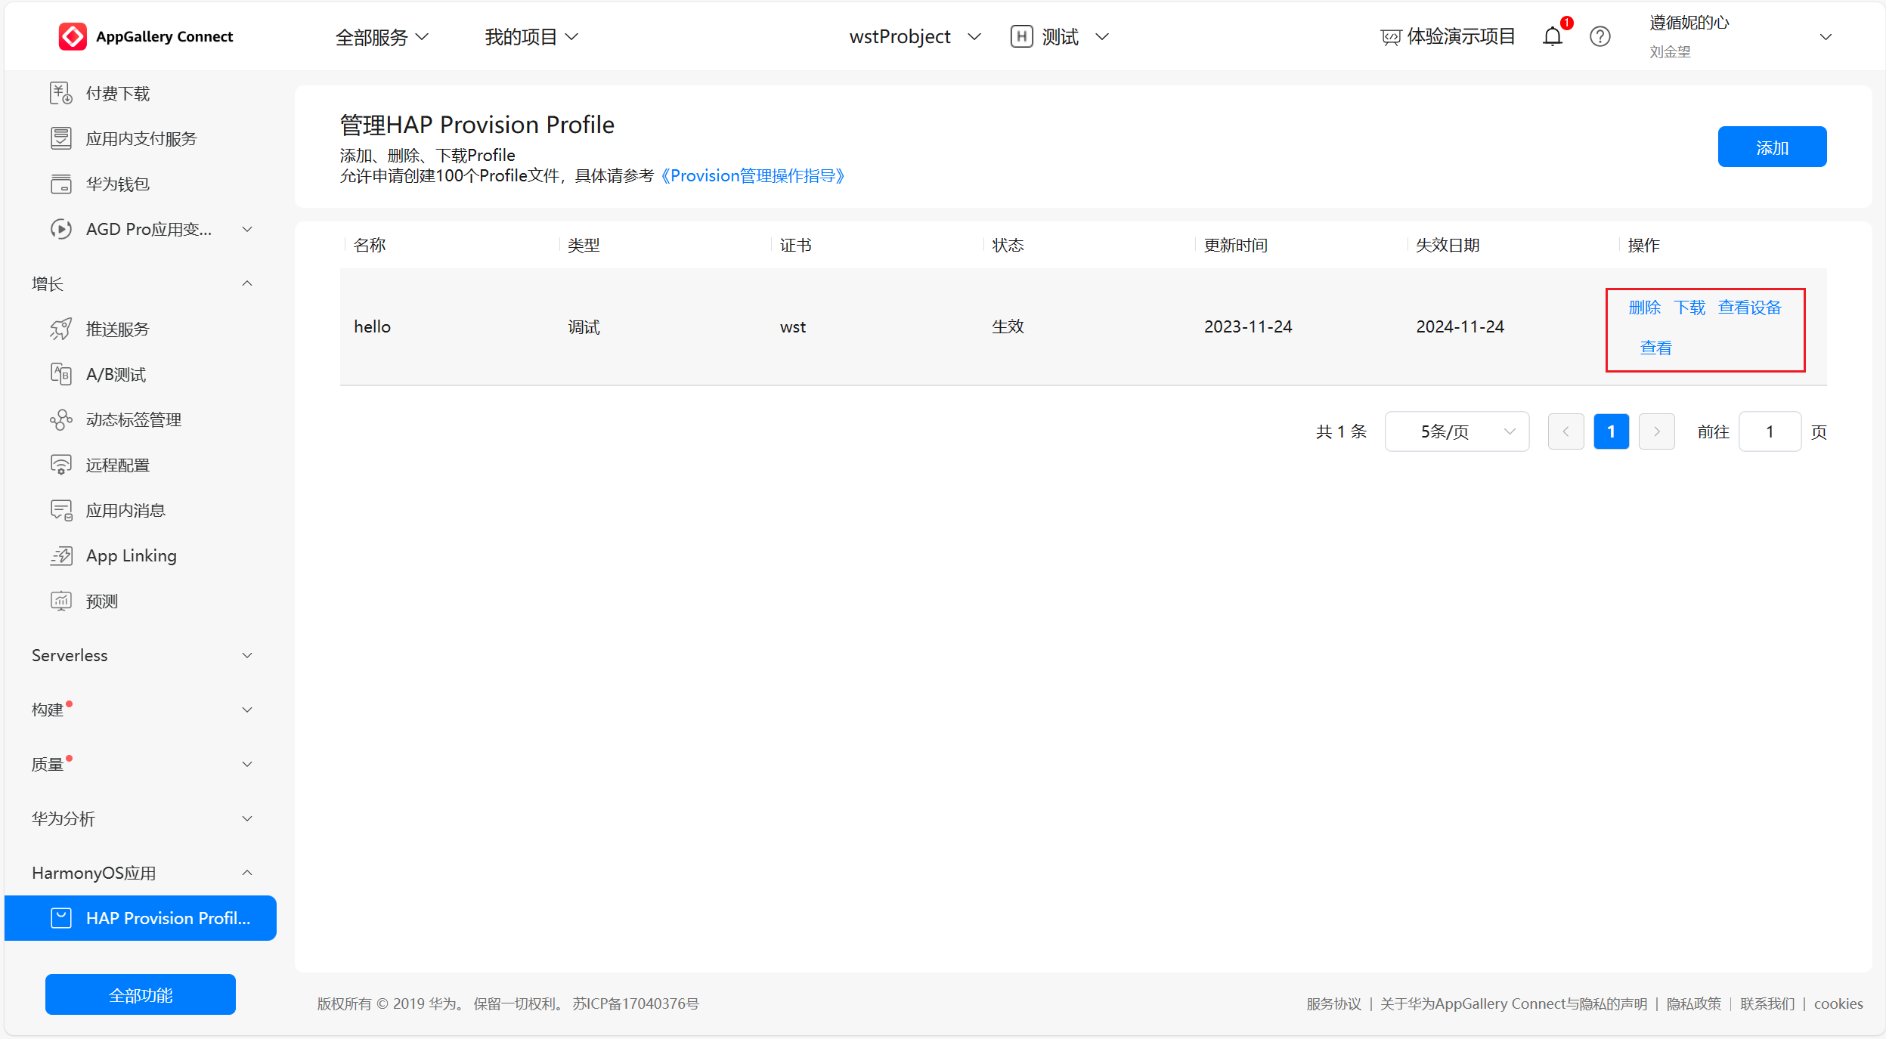Viewport: 1886px width, 1039px height.
Task: Expand AGD Pro应用变... submenu chevron
Action: point(246,229)
